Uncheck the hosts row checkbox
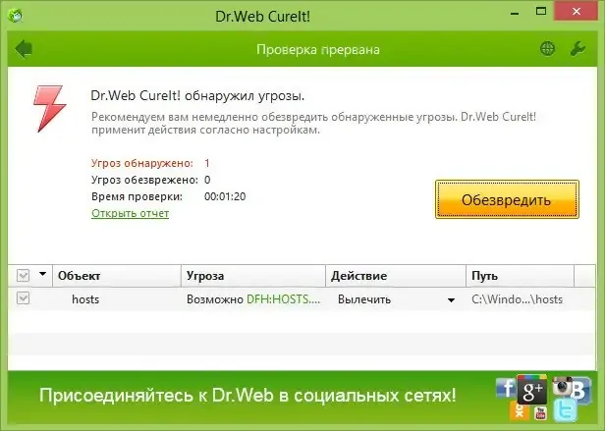The image size is (605, 431). pyautogui.click(x=24, y=298)
